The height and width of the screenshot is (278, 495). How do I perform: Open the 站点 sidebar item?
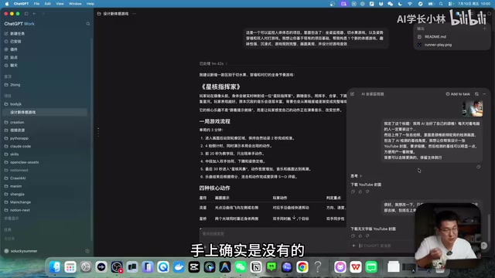tap(14, 57)
